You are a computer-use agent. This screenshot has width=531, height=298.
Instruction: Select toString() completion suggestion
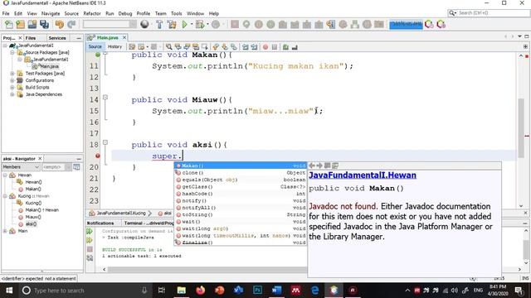[x=241, y=214]
